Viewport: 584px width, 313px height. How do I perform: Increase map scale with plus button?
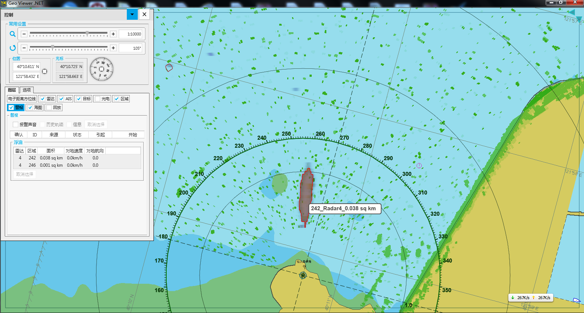click(113, 34)
